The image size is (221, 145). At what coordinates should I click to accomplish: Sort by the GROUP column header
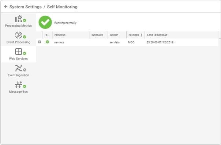point(117,35)
